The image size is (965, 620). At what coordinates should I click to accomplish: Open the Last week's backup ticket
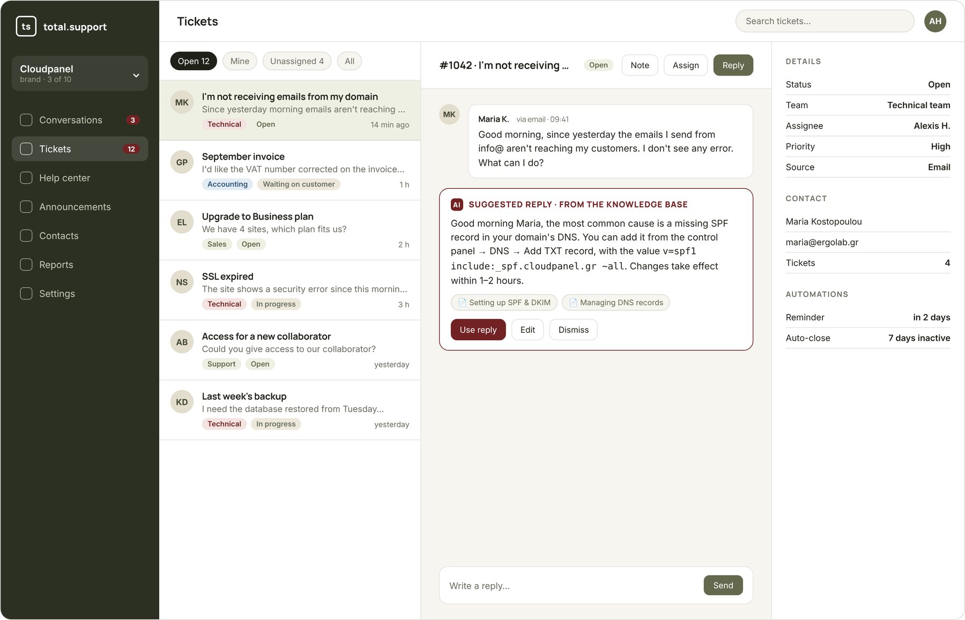[x=290, y=410]
